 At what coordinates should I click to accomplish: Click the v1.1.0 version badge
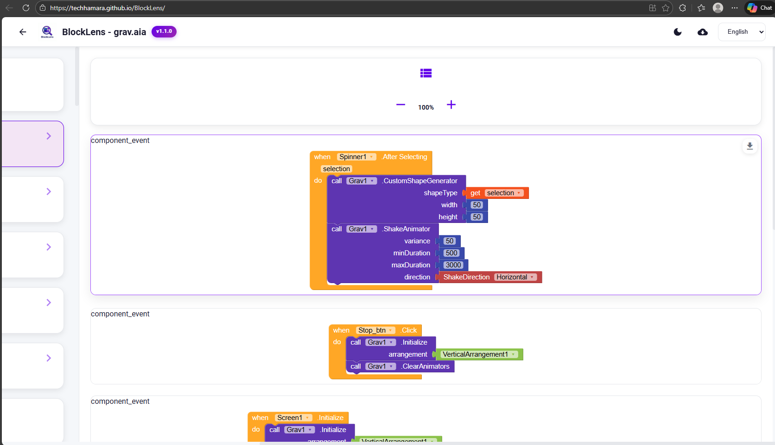pyautogui.click(x=164, y=31)
